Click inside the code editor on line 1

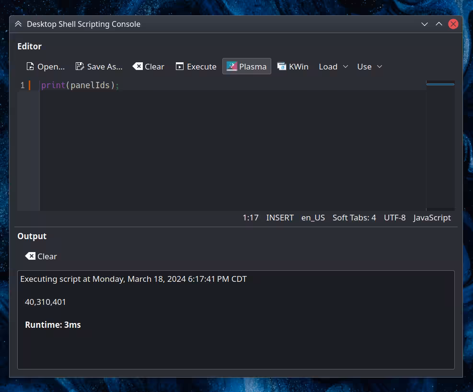192,85
